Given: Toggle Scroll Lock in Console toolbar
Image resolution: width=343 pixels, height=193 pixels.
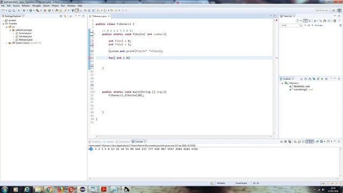Looking at the screenshot, I should point(299,142).
